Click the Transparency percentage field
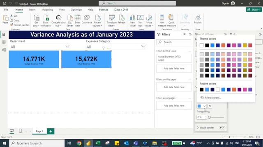 pyautogui.click(x=201, y=117)
